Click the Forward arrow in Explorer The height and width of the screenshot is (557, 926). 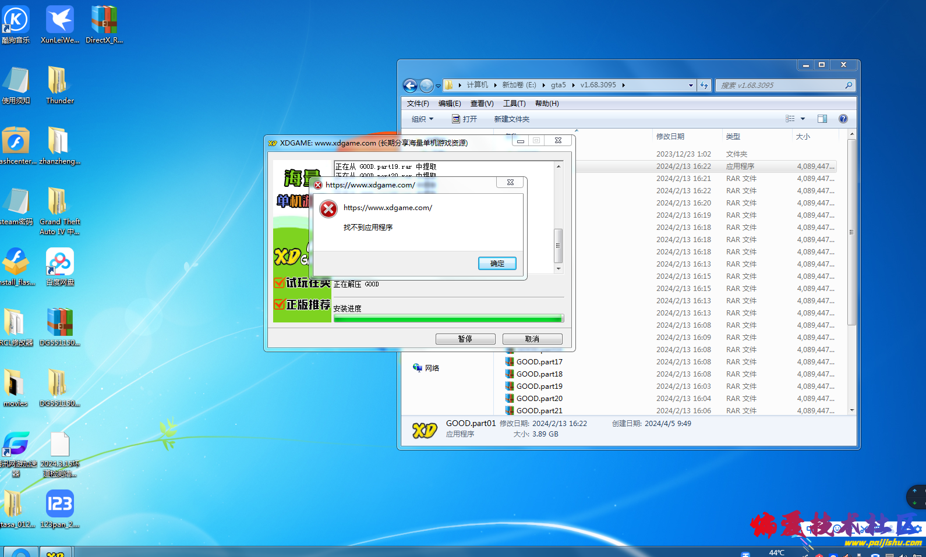[x=426, y=86]
